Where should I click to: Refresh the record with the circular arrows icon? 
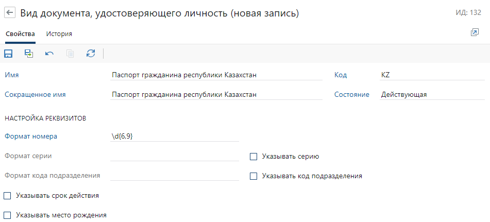tap(91, 54)
